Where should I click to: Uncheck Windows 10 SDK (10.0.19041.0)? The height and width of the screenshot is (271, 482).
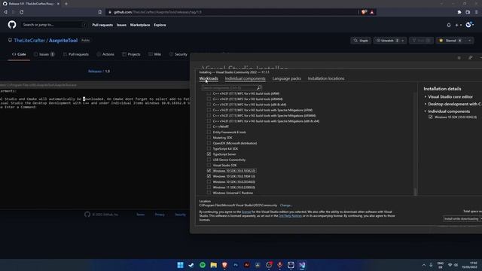click(209, 176)
